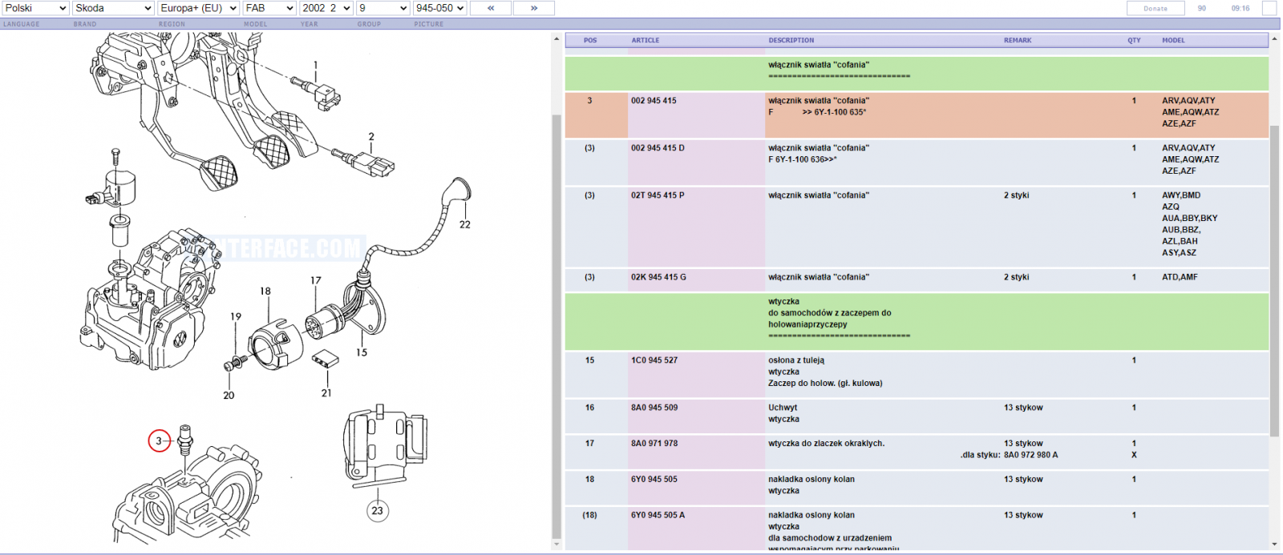Screen dimensions: 1283x555
Task: Open the group 9 dropdown
Action: click(383, 8)
